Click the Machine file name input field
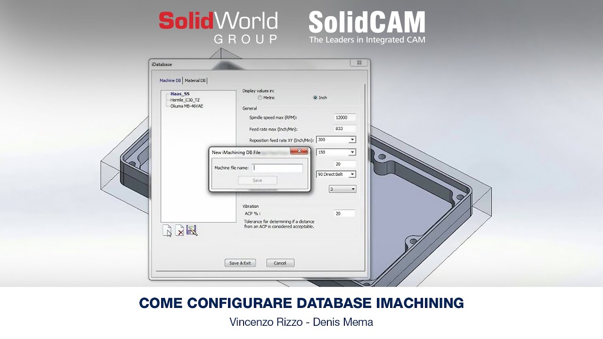Image resolution: width=603 pixels, height=339 pixels. coord(277,168)
